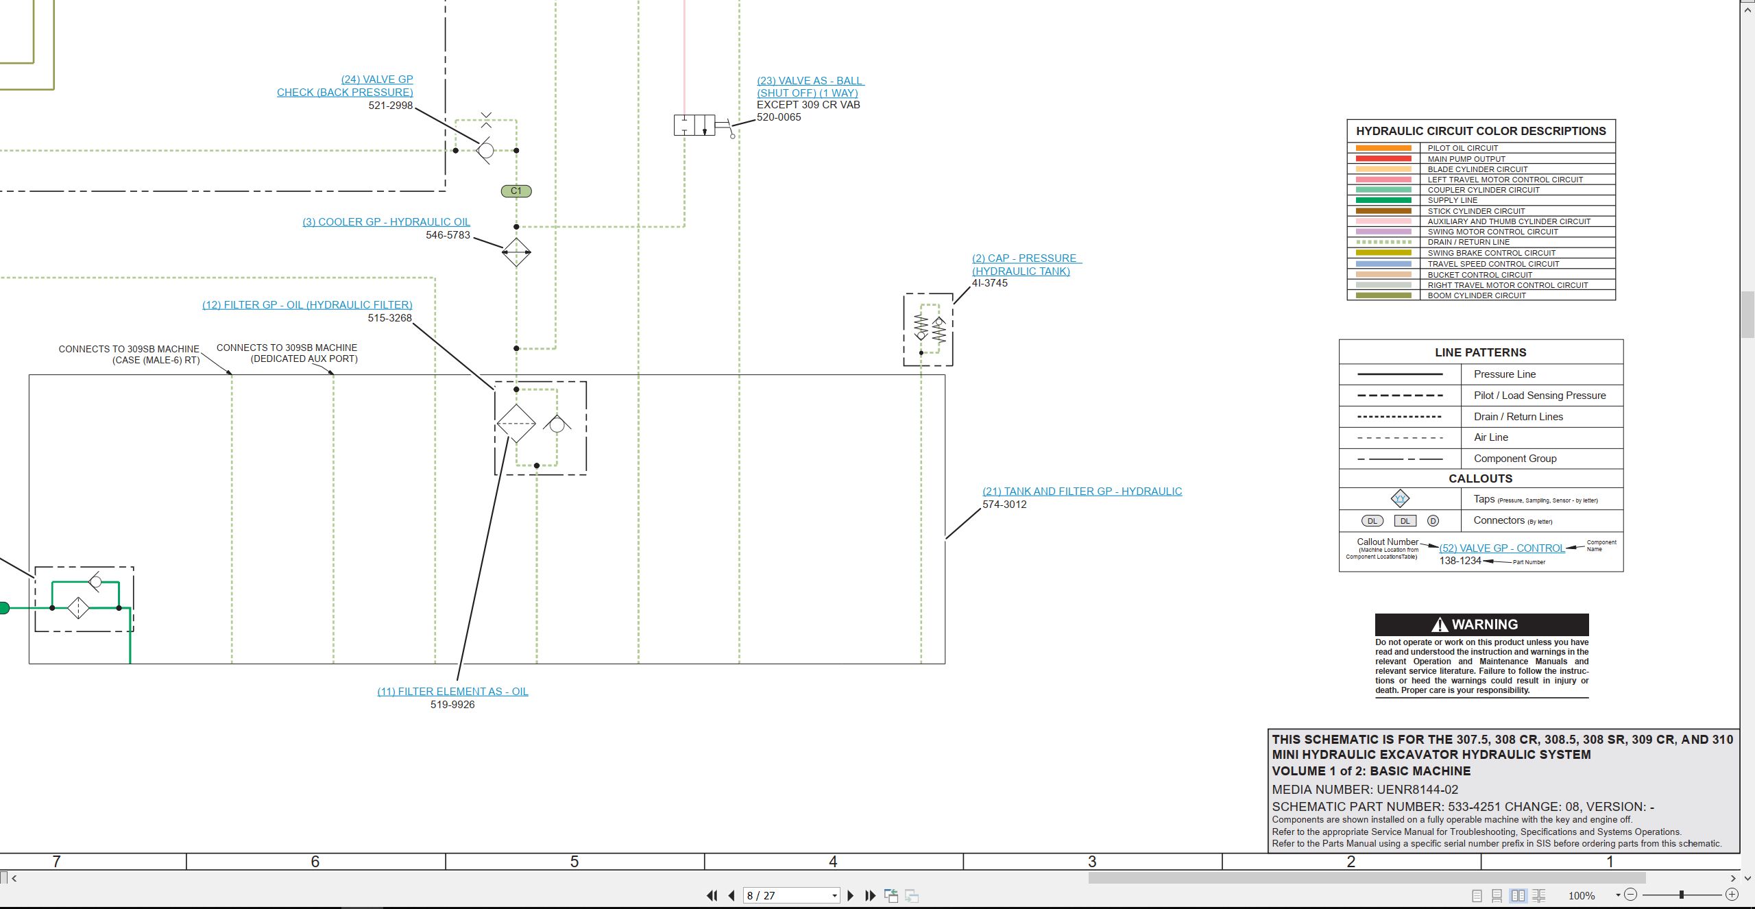Select facing pages view

pyautogui.click(x=1518, y=895)
